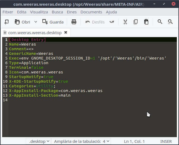Screen dimensions: 179x145
Task: Open the tab width dropdown
Action: pyautogui.click(x=82, y=141)
